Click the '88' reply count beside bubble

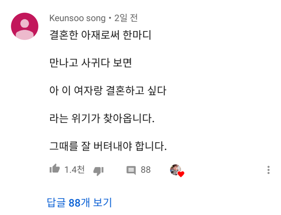tap(146, 170)
